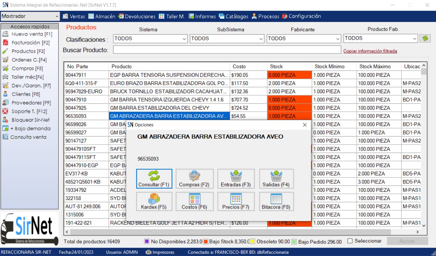Click the Buscar Producto search field
436x256 pixels.
[227, 50]
